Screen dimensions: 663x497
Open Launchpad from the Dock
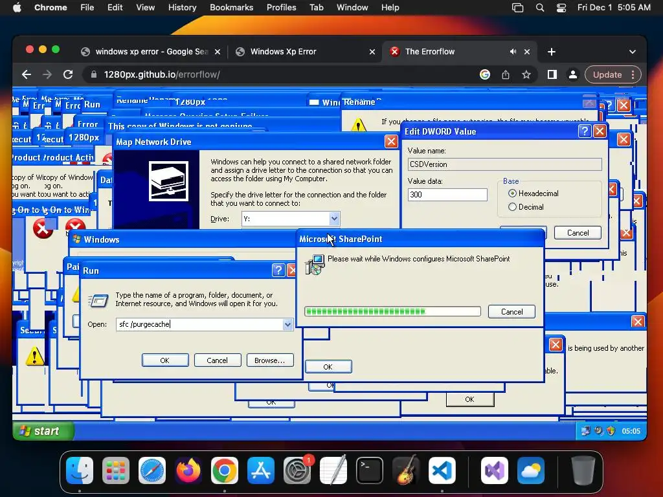(116, 470)
